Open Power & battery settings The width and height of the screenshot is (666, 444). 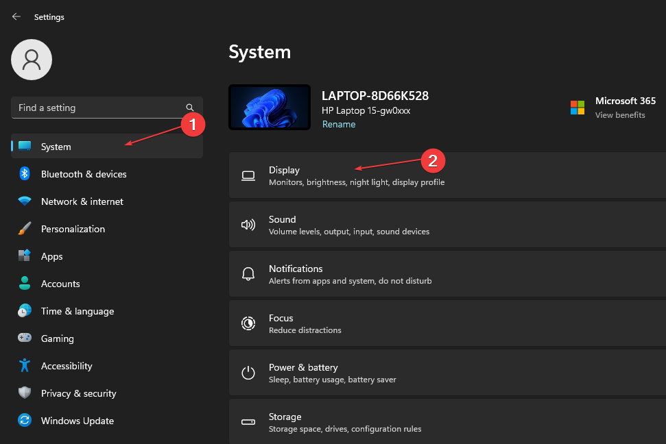coord(446,373)
